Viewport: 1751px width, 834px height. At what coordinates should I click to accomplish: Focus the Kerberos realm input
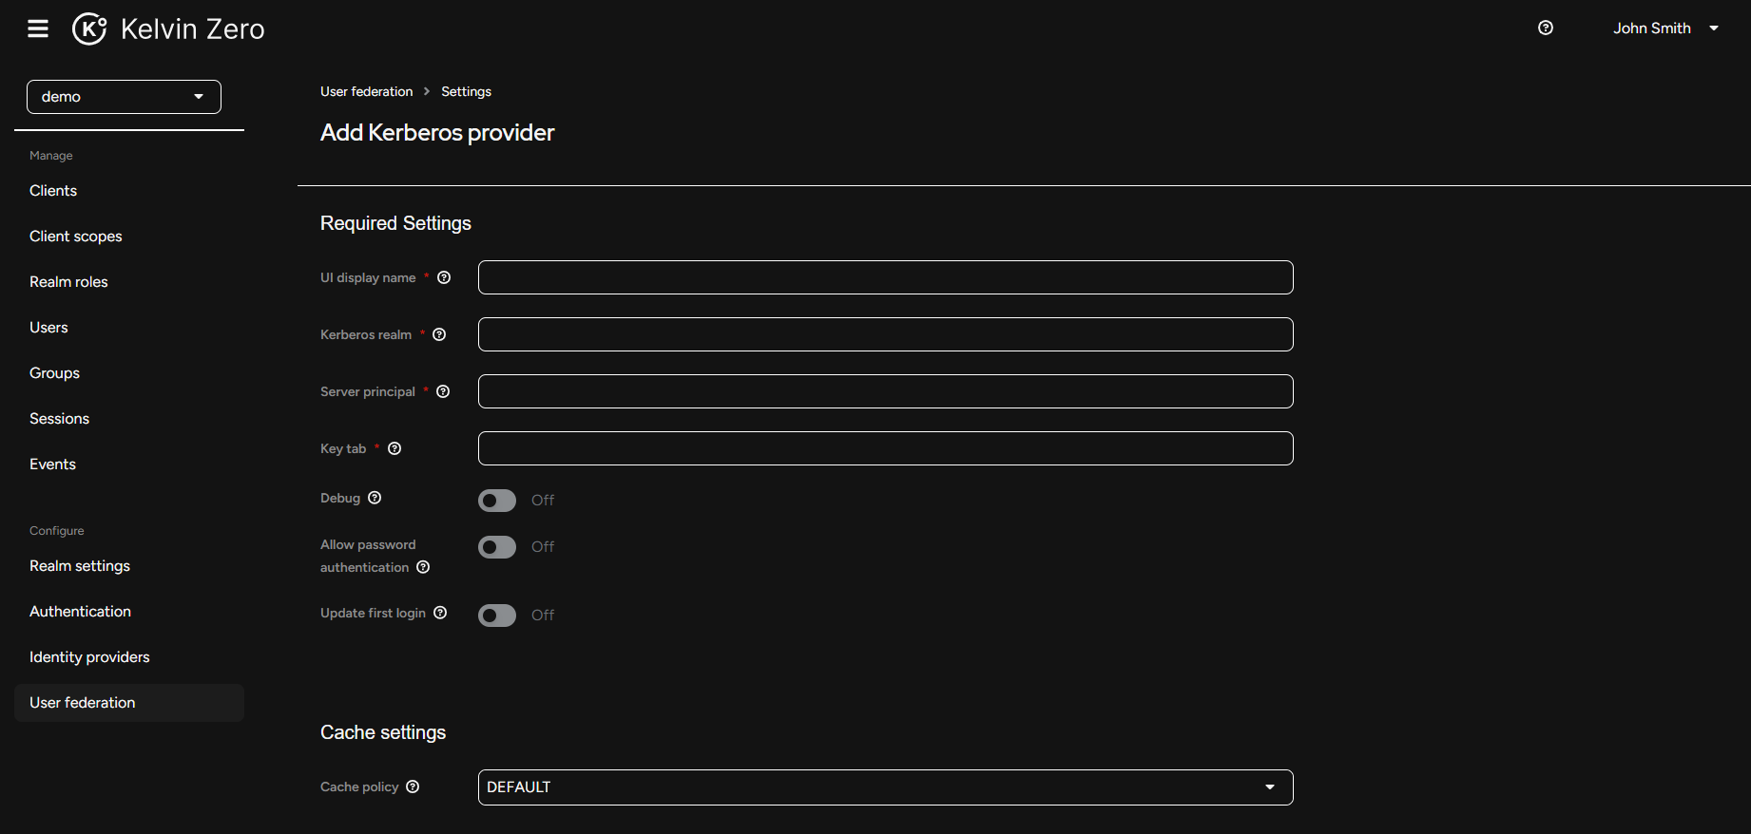click(885, 334)
